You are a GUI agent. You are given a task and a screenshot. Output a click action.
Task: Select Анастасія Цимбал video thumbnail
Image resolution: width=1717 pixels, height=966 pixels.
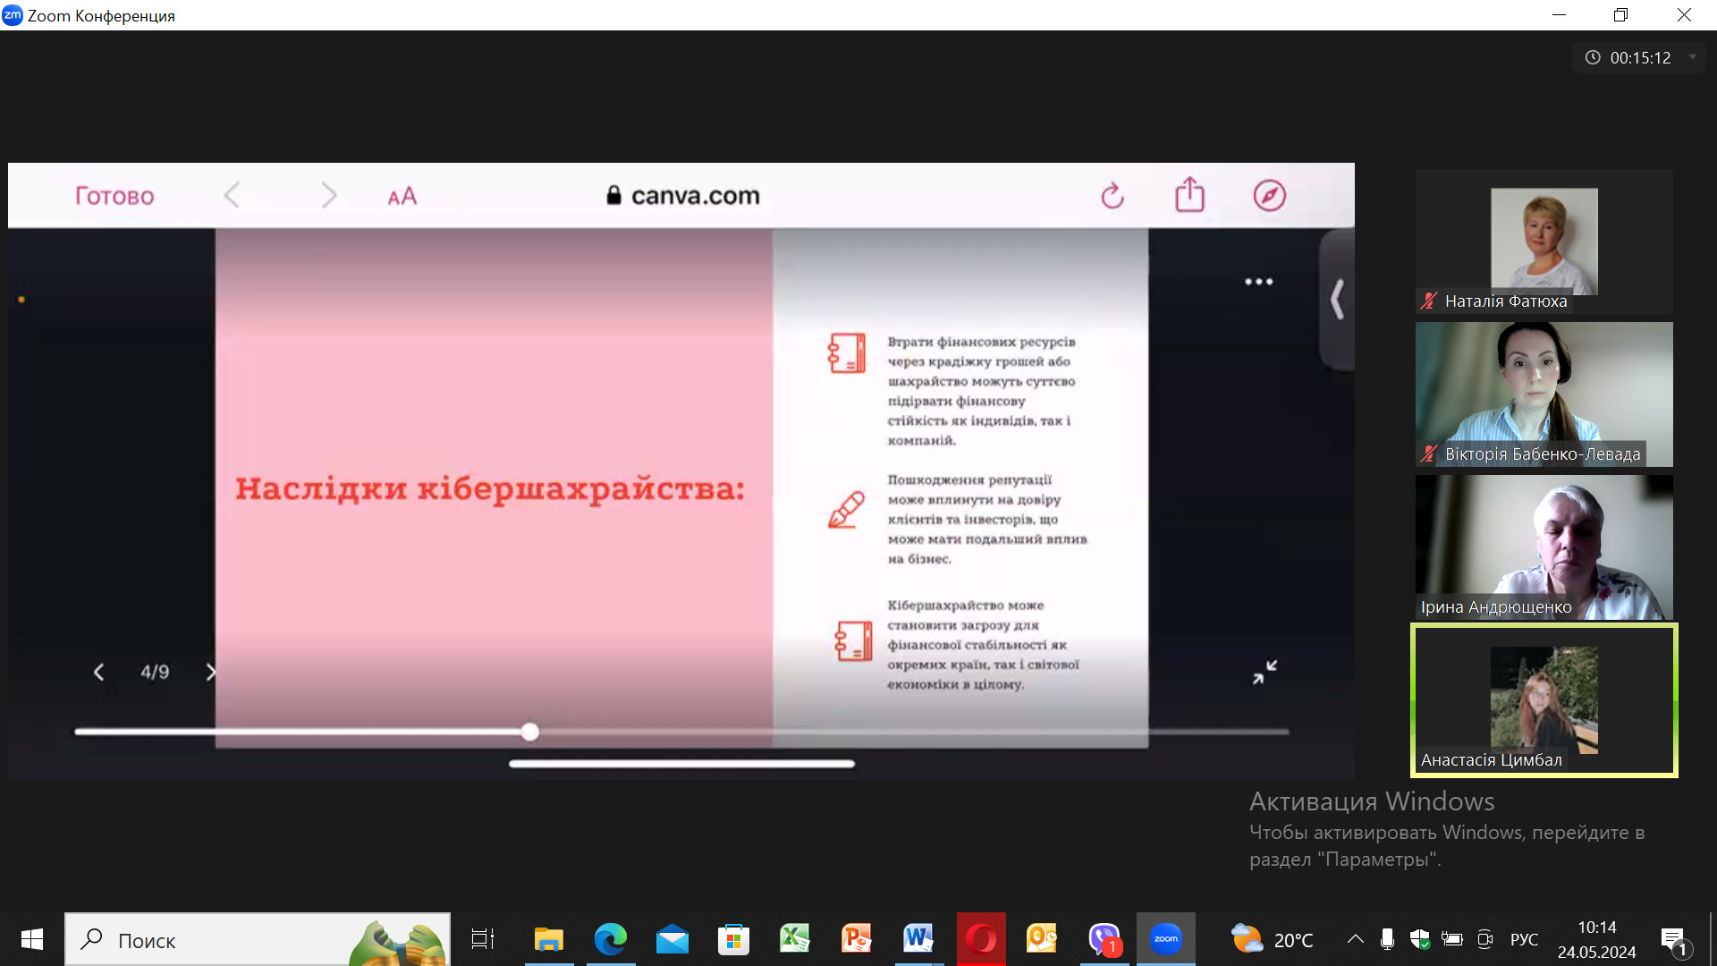[1544, 700]
